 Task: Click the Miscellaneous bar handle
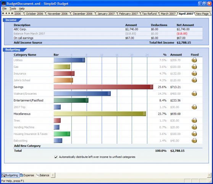[144, 114]
